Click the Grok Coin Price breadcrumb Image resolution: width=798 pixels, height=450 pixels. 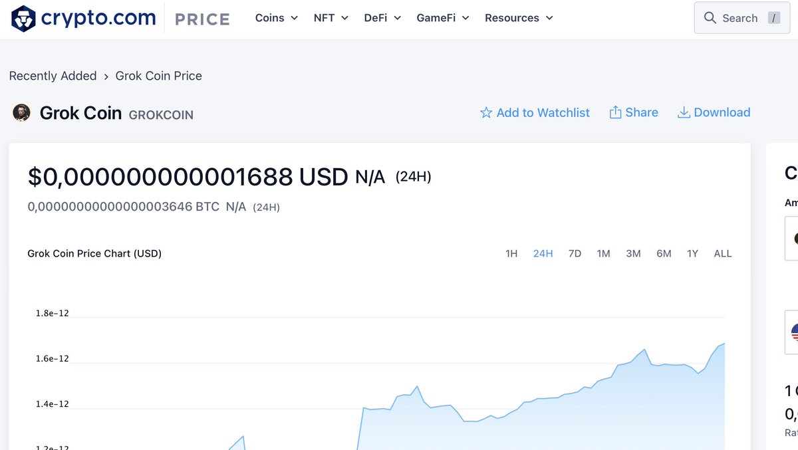159,76
